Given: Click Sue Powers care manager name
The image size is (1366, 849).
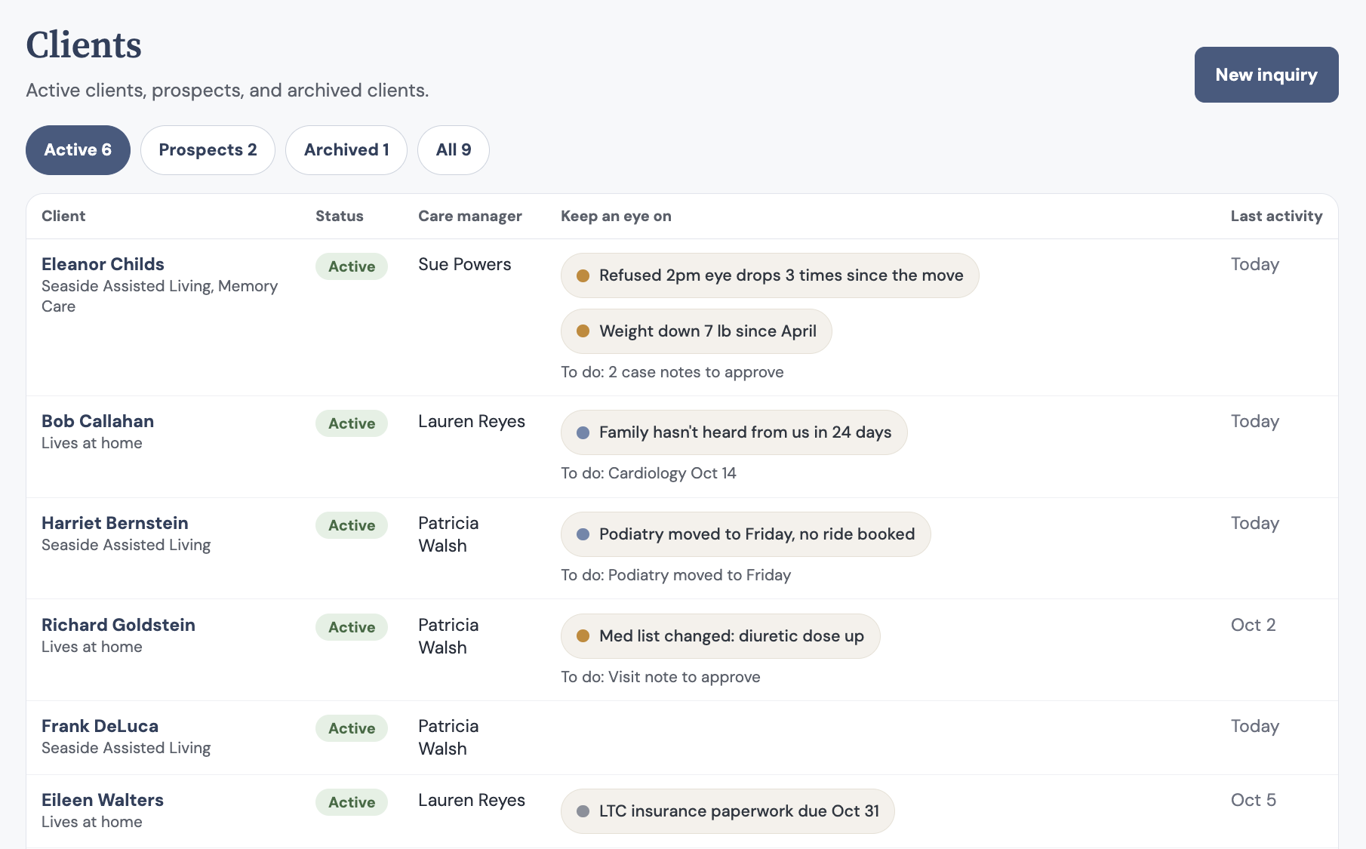Looking at the screenshot, I should (465, 264).
